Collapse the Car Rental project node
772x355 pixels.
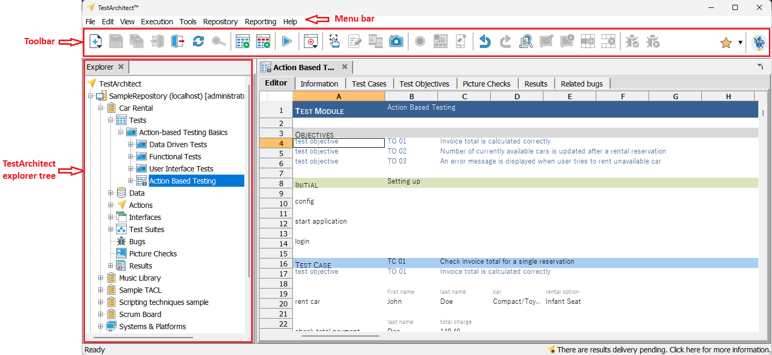[101, 108]
